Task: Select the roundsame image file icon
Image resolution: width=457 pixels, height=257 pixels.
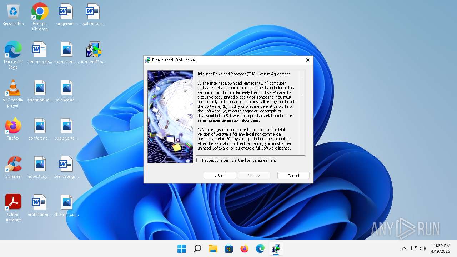Action: (66, 53)
